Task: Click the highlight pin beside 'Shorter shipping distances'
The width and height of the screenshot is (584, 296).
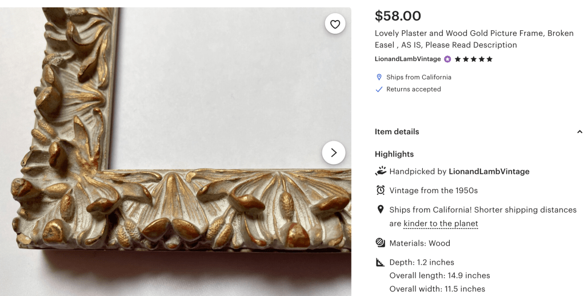Action: (381, 210)
